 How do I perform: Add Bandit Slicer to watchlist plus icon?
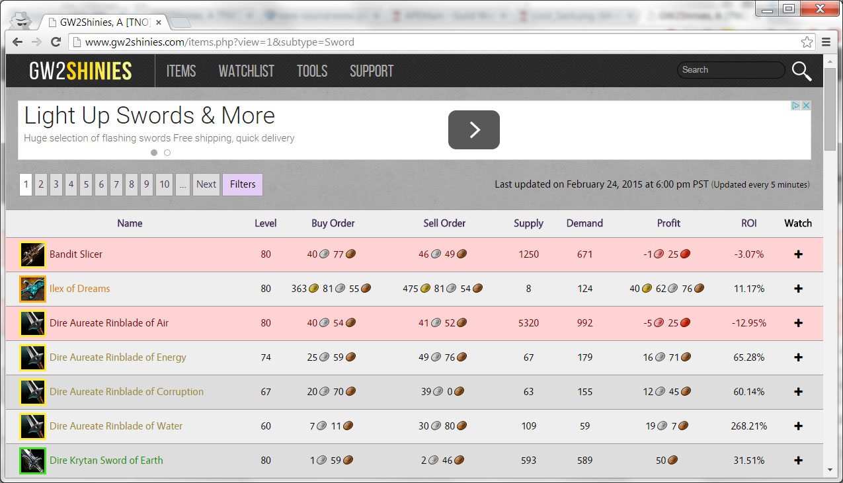coord(798,254)
